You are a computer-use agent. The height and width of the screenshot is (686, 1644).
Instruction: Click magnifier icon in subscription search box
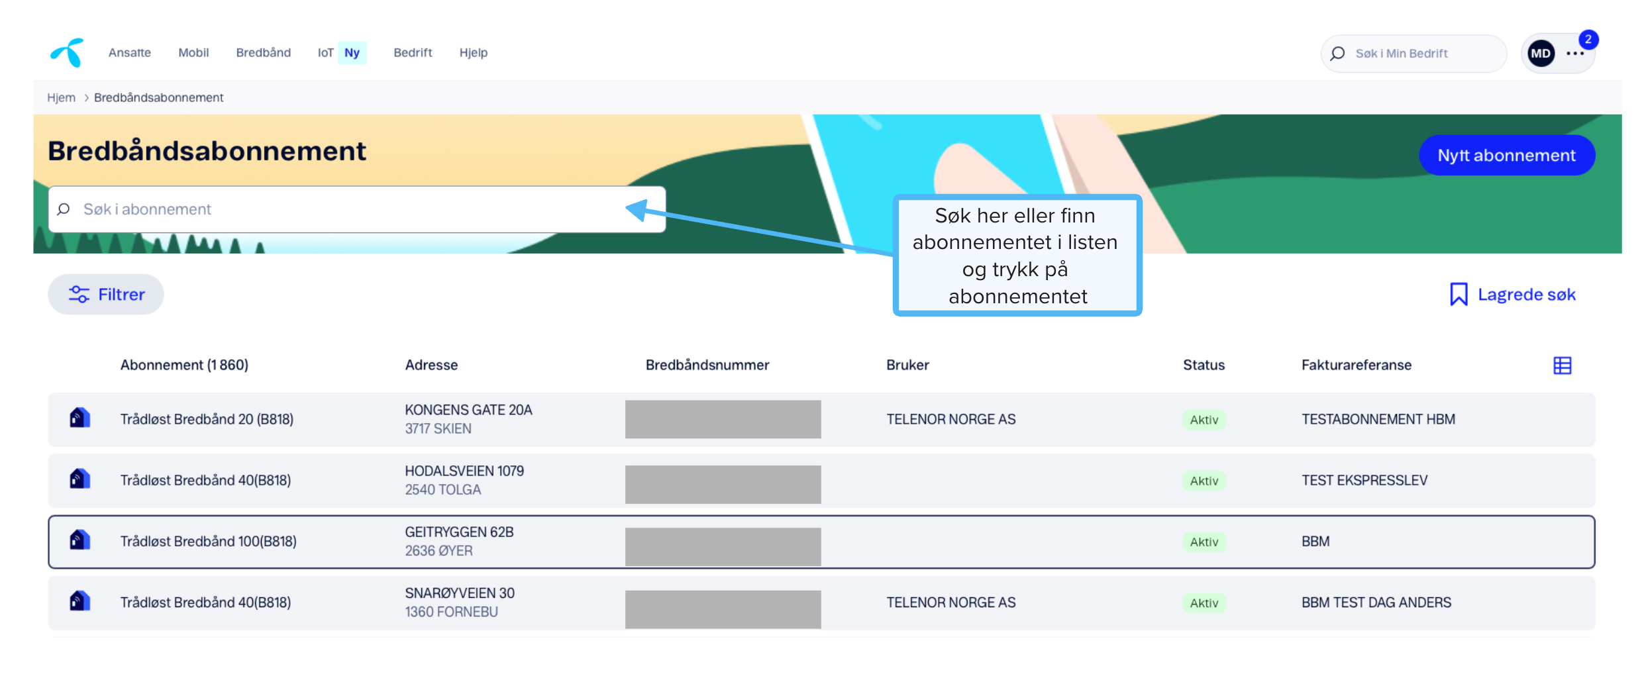point(64,209)
